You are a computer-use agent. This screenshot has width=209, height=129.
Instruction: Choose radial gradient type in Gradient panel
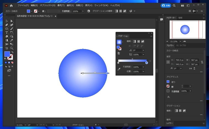pyautogui.click(x=139, y=41)
